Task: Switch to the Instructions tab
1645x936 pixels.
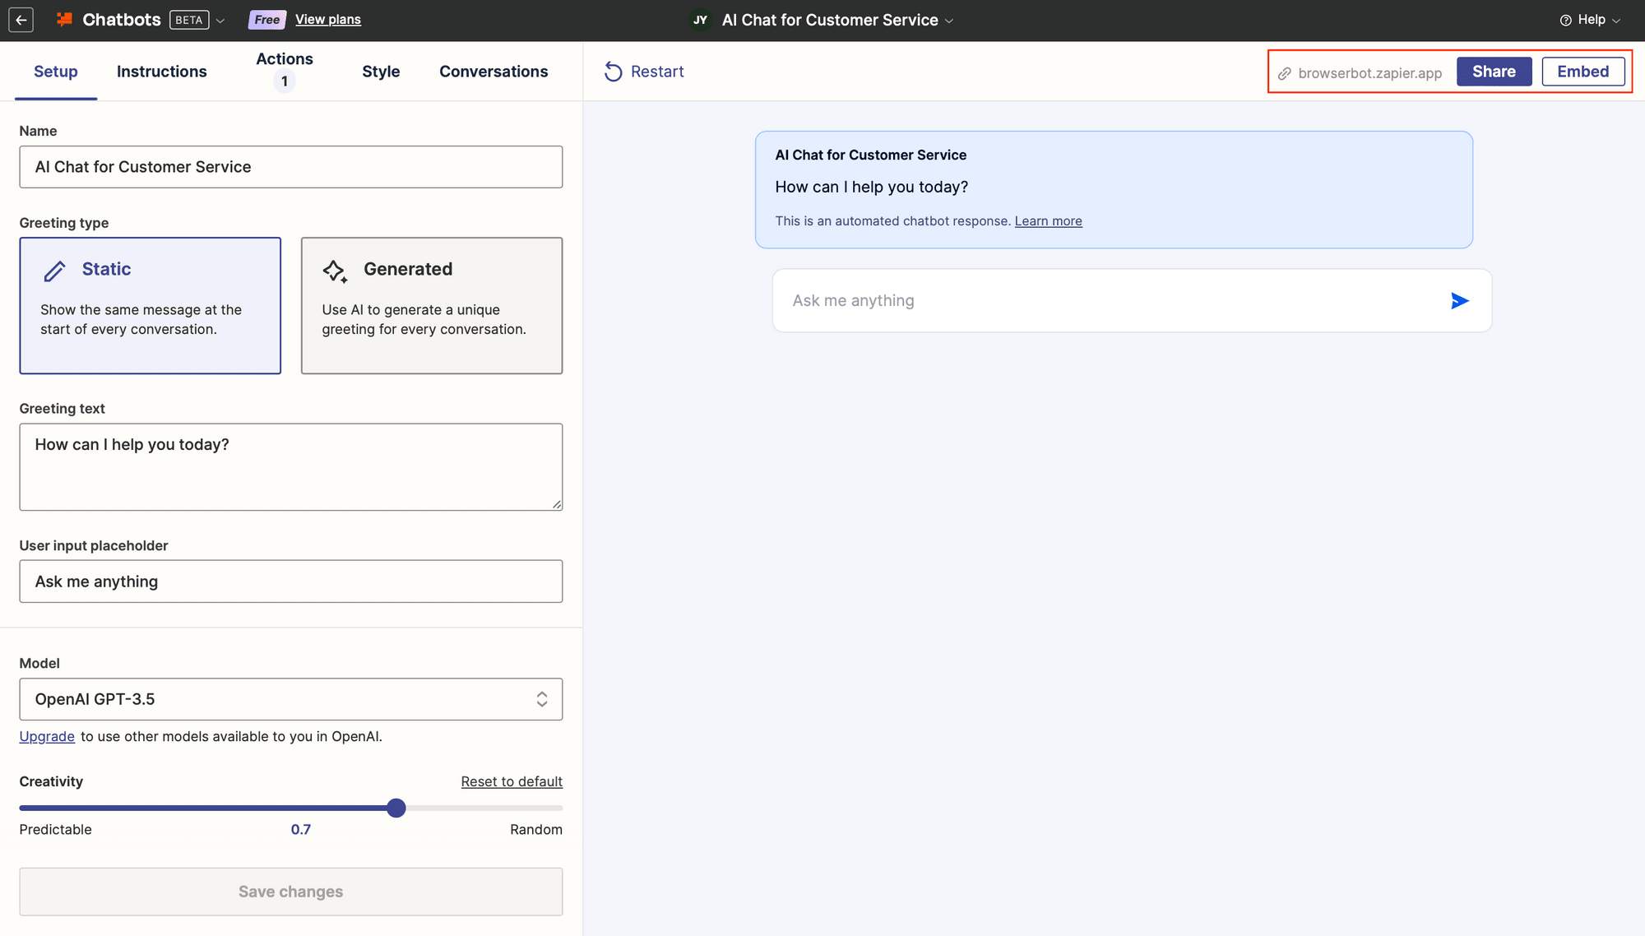Action: (x=161, y=72)
